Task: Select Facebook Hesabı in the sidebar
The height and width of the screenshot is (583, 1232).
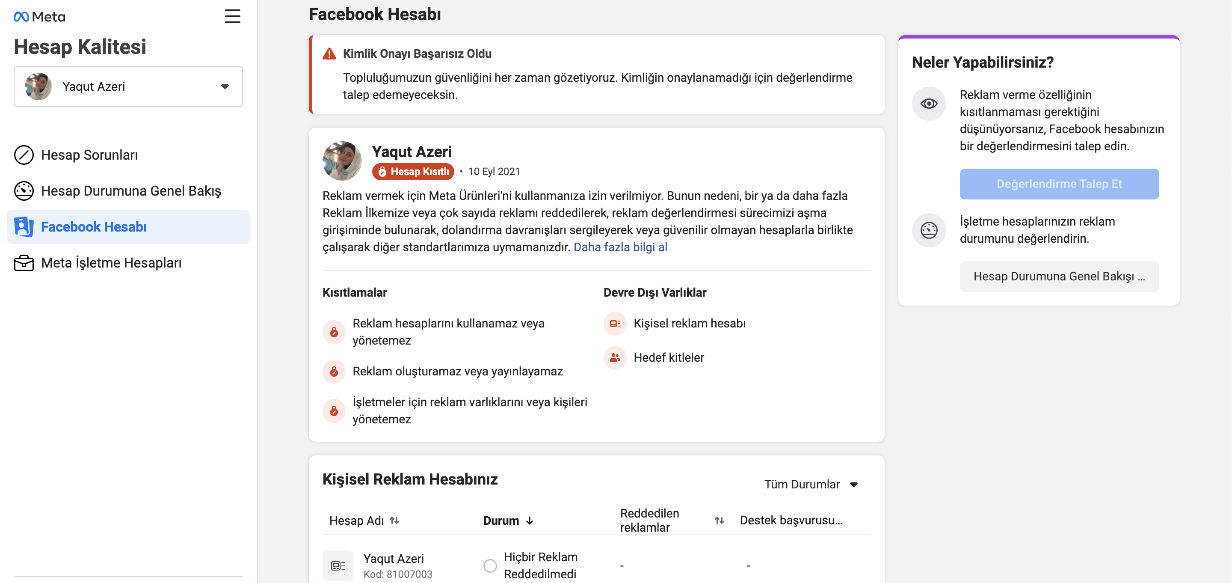Action: coord(128,227)
